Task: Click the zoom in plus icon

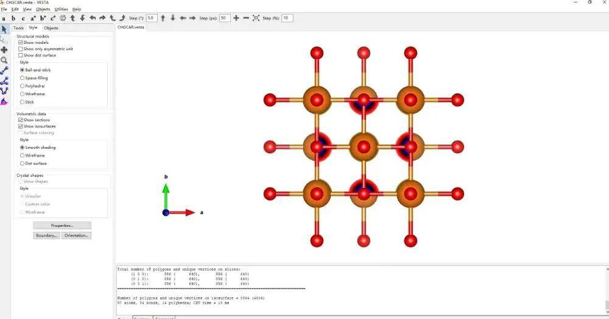Action: point(236,18)
